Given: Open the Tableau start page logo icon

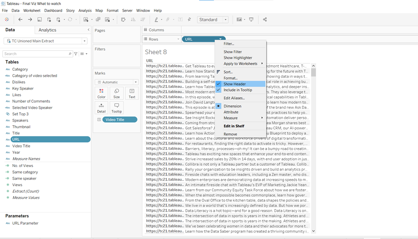Looking at the screenshot, I should click(x=7, y=20).
